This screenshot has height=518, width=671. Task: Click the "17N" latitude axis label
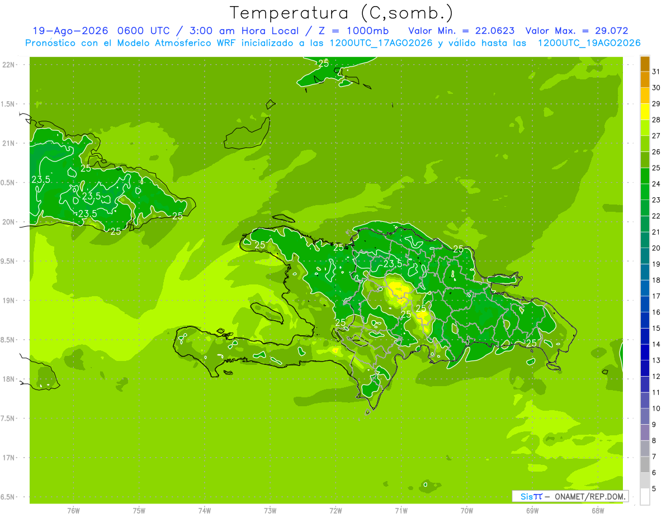pyautogui.click(x=8, y=458)
